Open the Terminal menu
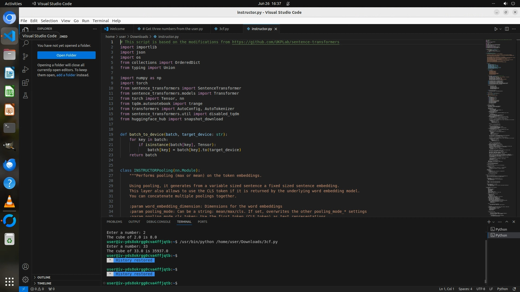The height and width of the screenshot is (292, 520). point(100,21)
